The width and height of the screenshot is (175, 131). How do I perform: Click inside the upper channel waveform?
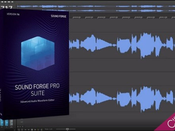pos(122,45)
